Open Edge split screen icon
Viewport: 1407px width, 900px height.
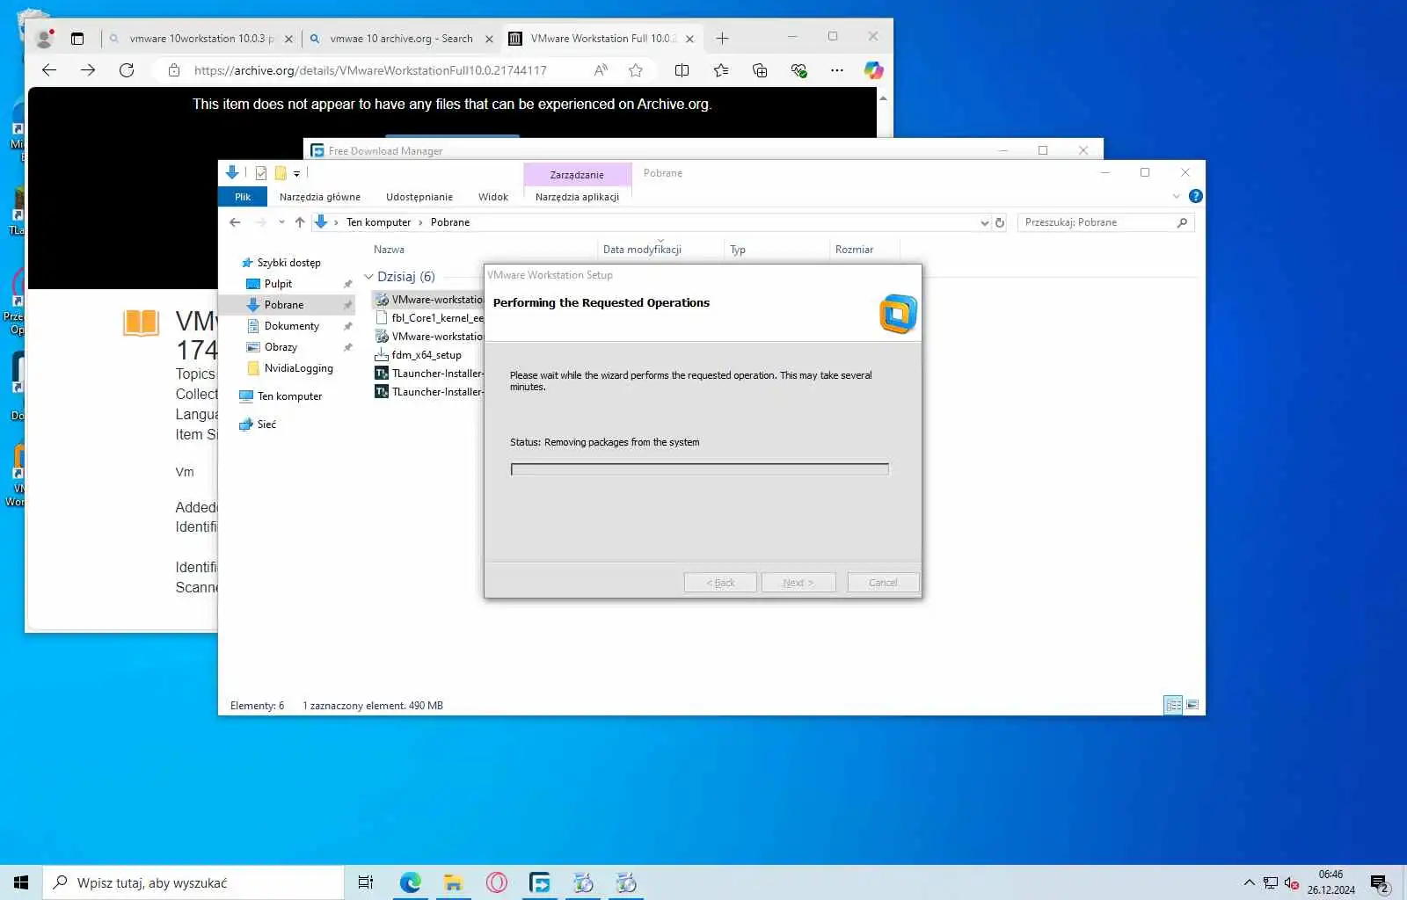tap(682, 70)
